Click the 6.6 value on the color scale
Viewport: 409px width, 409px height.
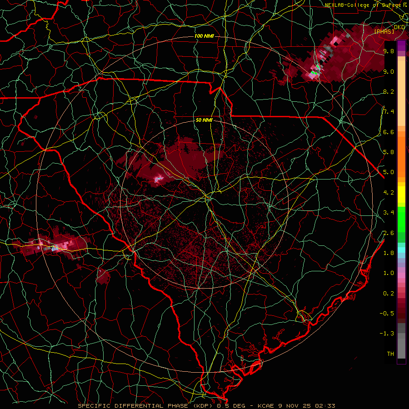[389, 132]
